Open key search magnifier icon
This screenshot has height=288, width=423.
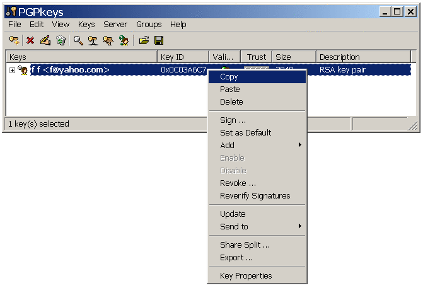pos(78,40)
